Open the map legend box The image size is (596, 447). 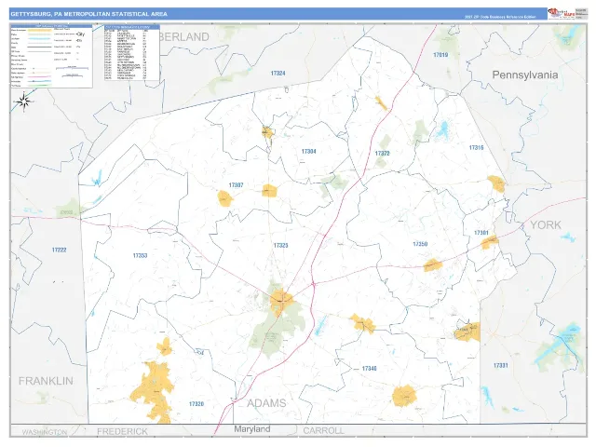51,56
